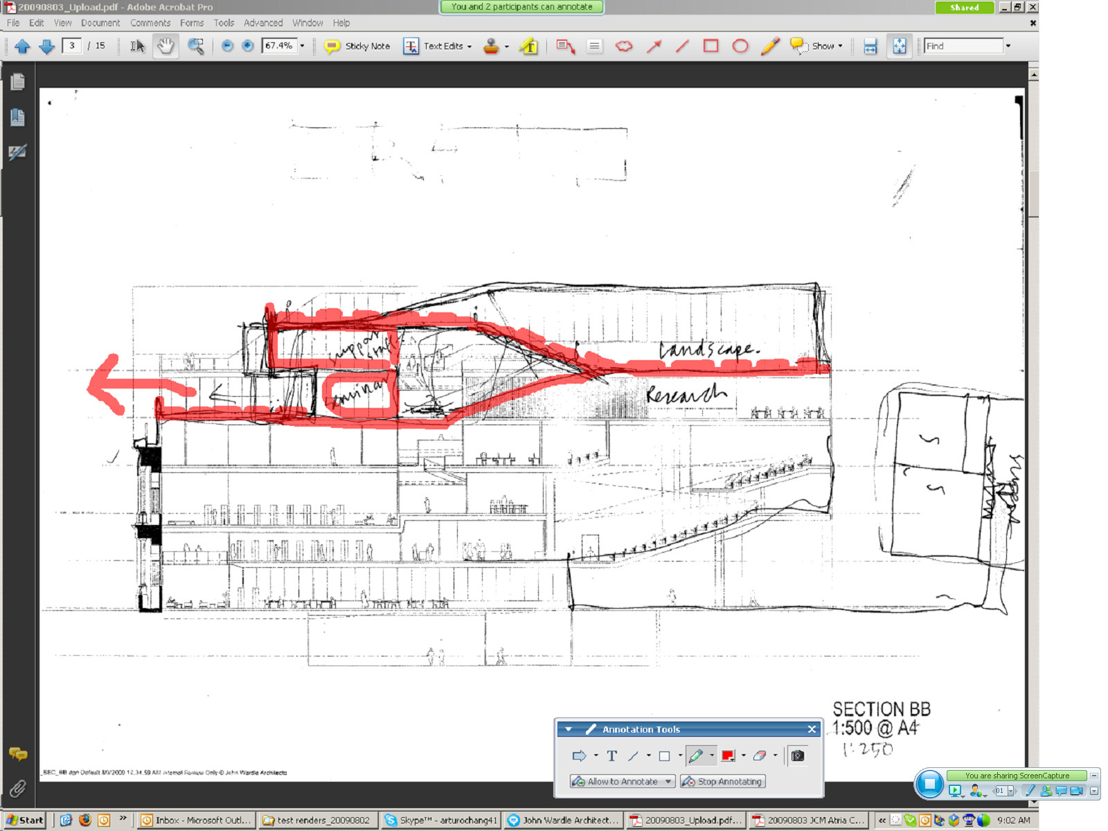Select the red Oval drawing tool
The image size is (1108, 831).
point(740,46)
